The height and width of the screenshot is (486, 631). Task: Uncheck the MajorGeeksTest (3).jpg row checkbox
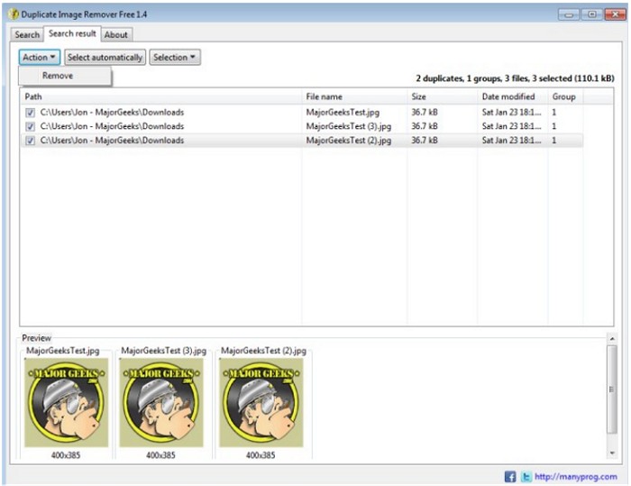click(30, 126)
